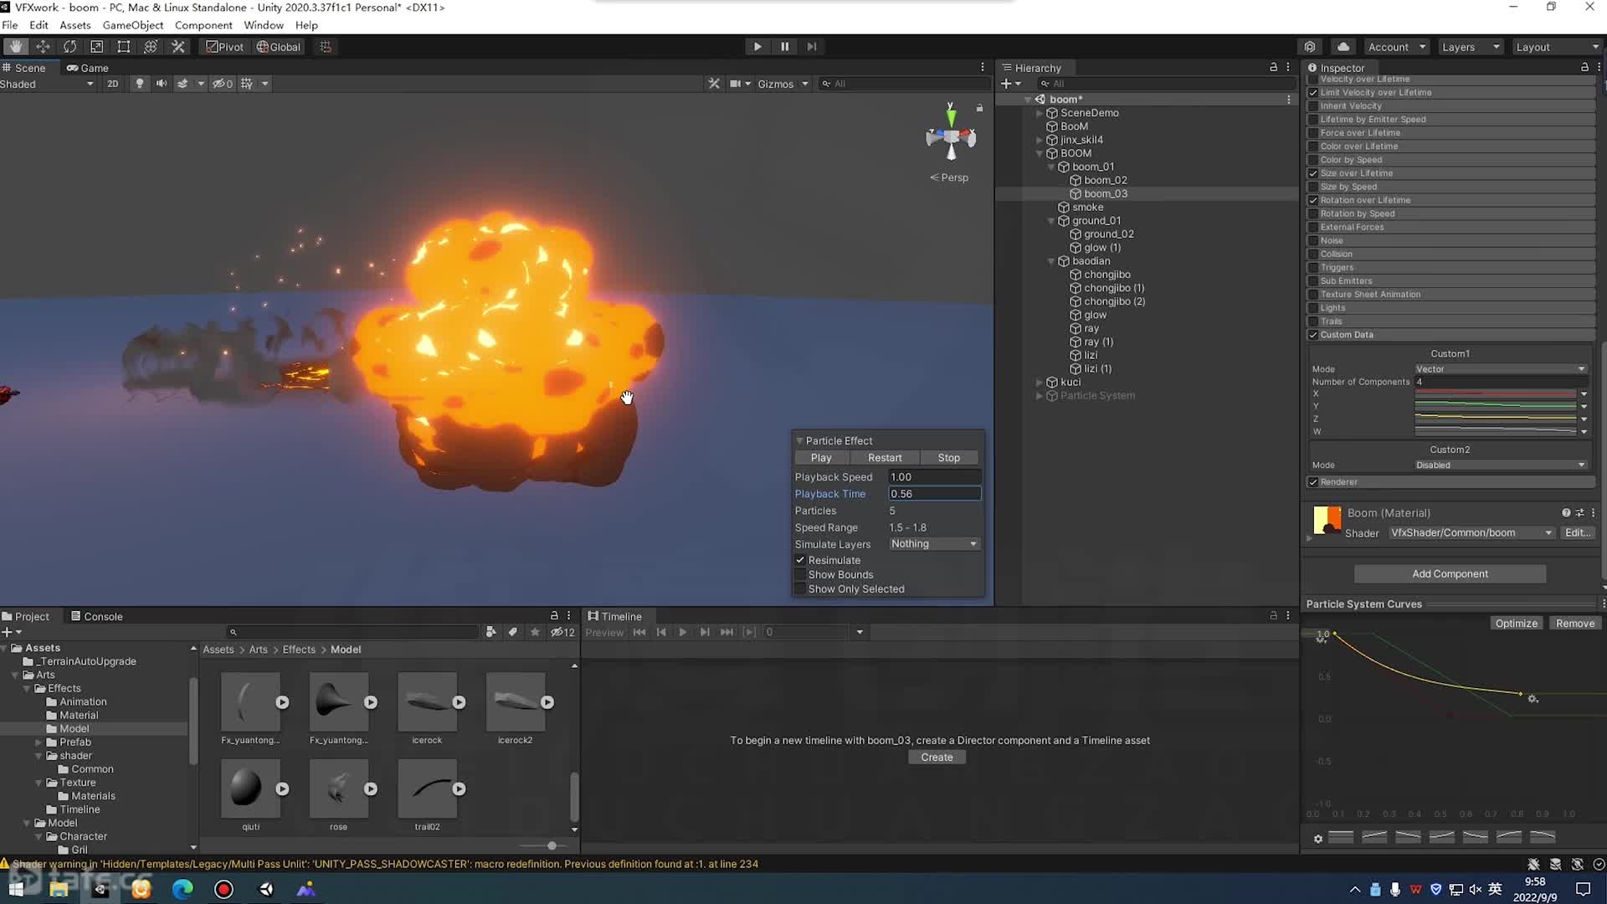Search by type in Project panel

pos(490,632)
